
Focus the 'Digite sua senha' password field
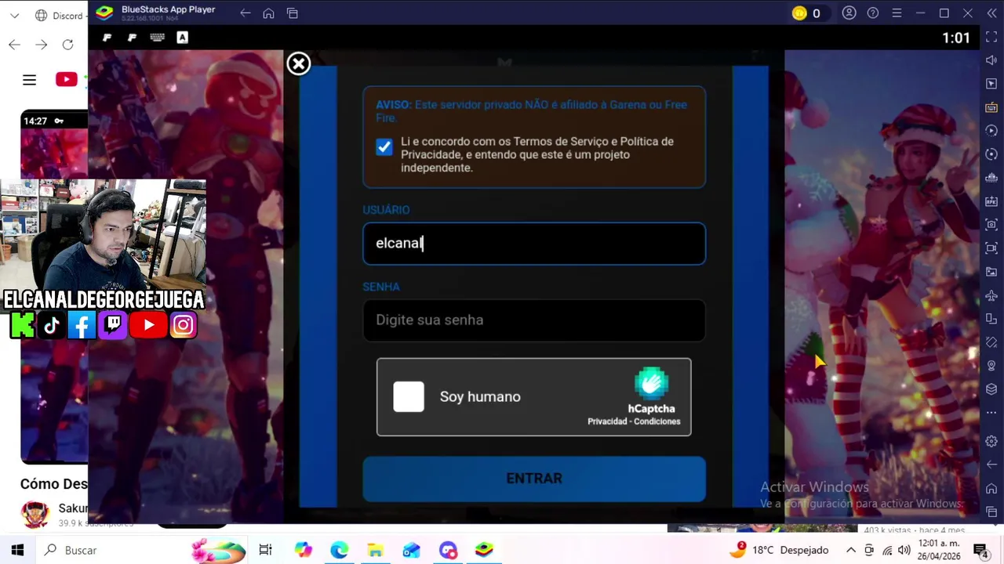(x=534, y=320)
